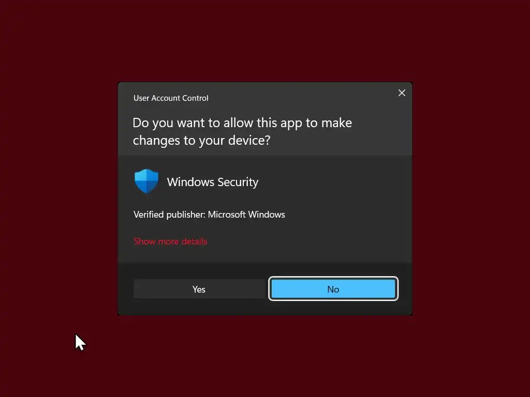Close the User Account Control dialog
The height and width of the screenshot is (397, 530).
click(402, 93)
